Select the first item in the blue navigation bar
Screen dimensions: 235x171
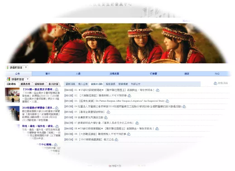click(18, 74)
